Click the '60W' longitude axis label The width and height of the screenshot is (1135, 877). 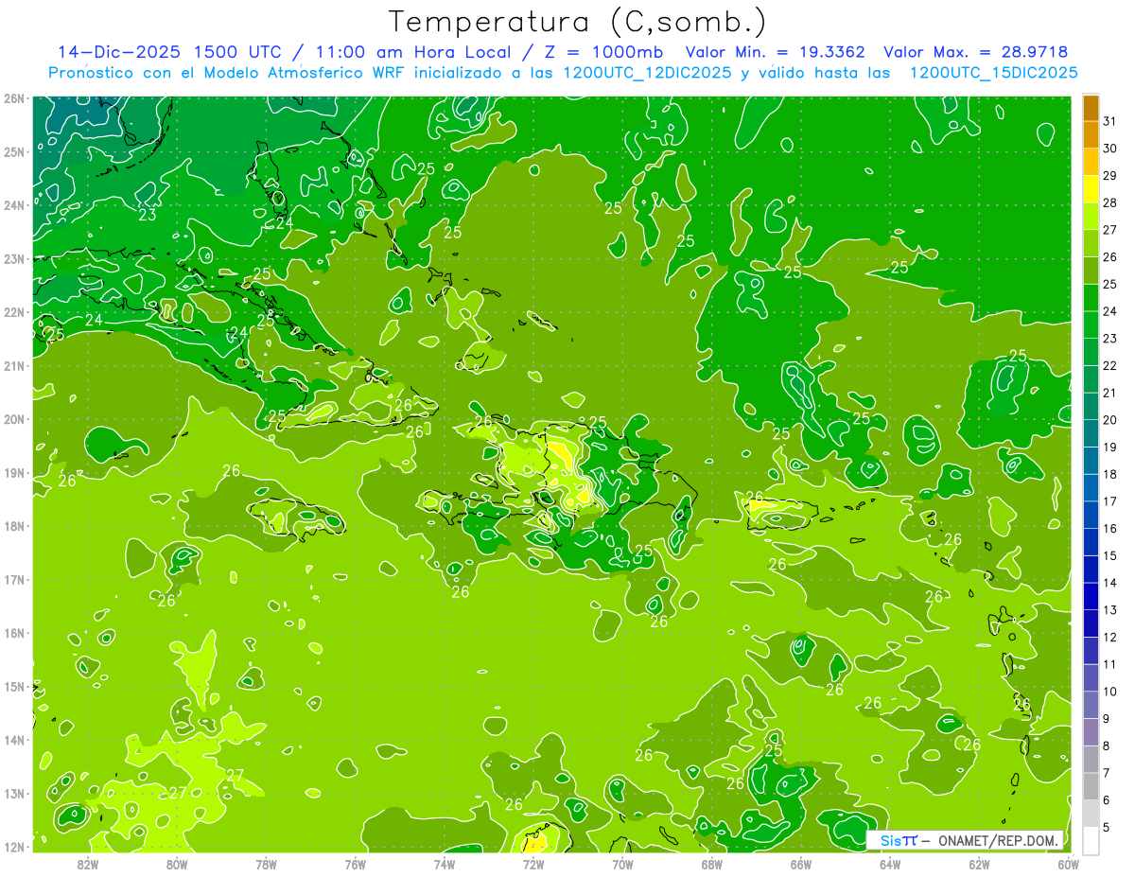(x=1068, y=865)
